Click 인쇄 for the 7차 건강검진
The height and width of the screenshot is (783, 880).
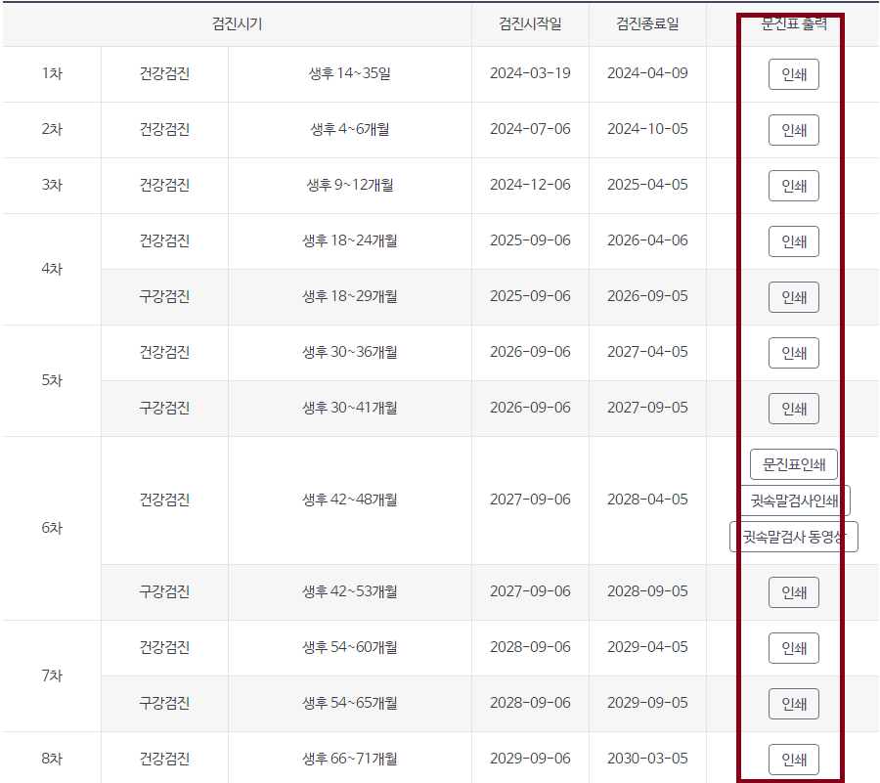tap(793, 647)
